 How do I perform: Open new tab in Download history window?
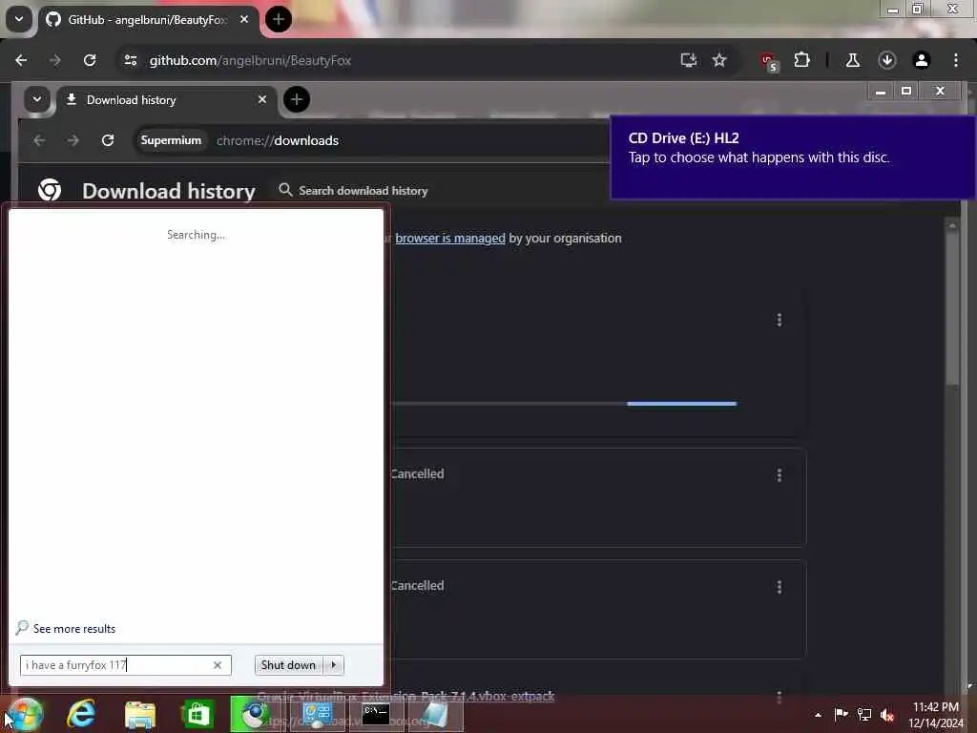tap(296, 99)
